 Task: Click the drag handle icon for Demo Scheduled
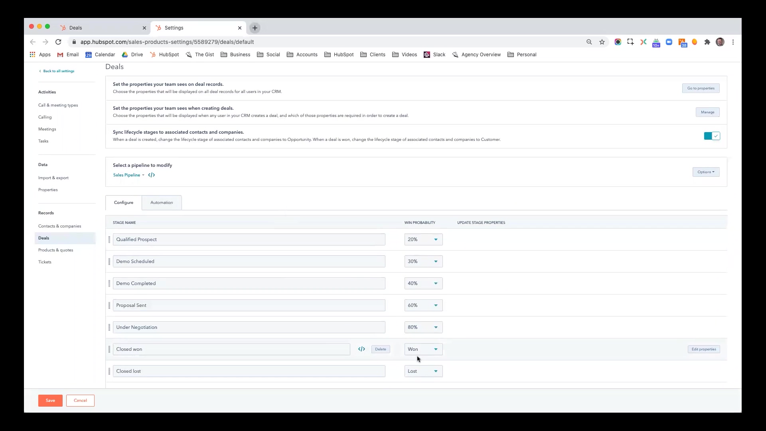click(x=109, y=261)
